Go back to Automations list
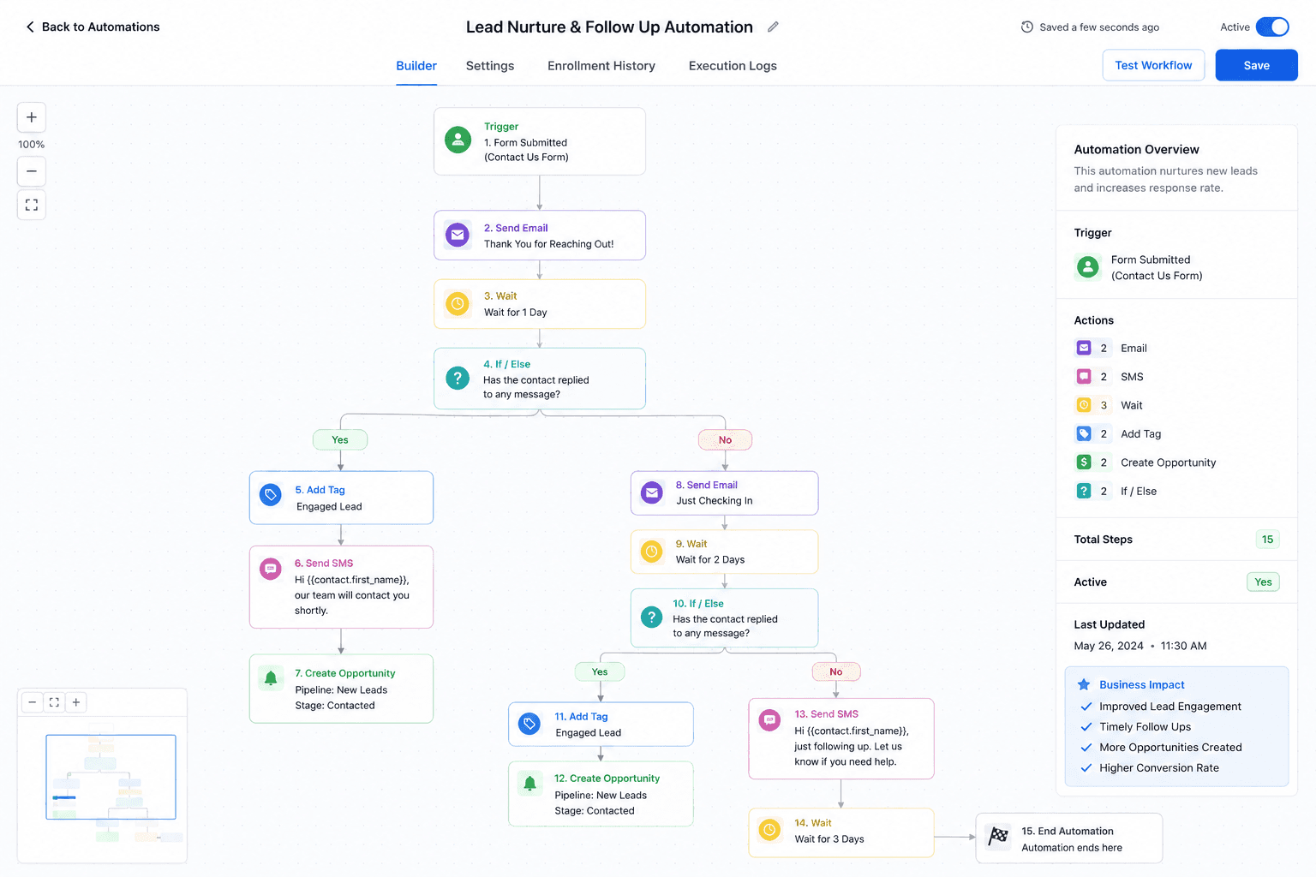 click(93, 27)
